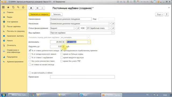Click the search magnifier icon
Viewport: 172px width, 97px height.
(x=18, y=7)
